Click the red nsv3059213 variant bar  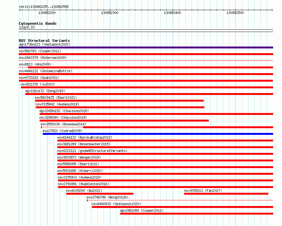[226, 194]
